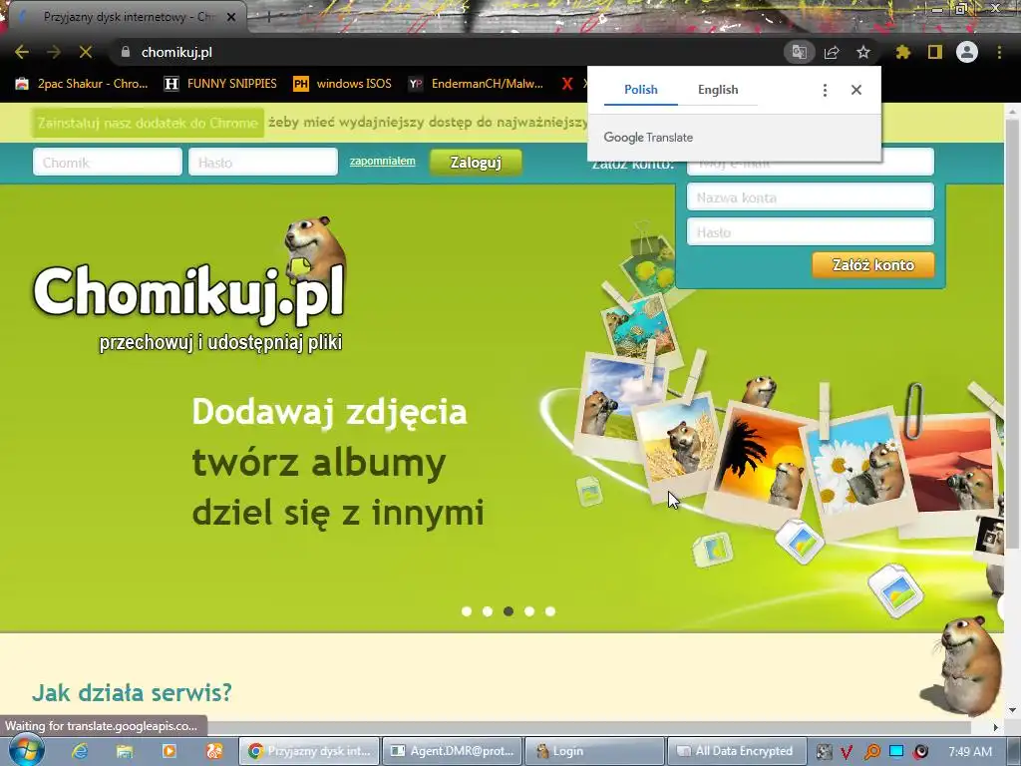This screenshot has height=766, width=1021.
Task: Select the third slideshow dot
Action: pyautogui.click(x=509, y=611)
